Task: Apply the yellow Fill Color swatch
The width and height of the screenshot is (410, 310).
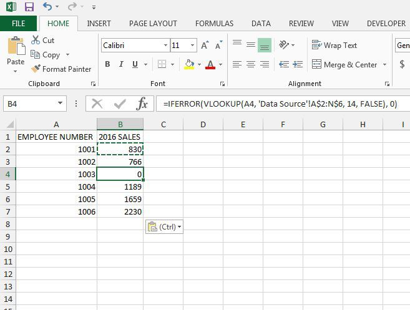Action: pos(190,64)
